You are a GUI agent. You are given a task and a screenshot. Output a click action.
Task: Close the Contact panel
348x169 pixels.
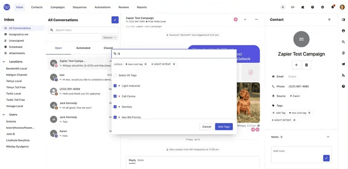[x=330, y=19]
